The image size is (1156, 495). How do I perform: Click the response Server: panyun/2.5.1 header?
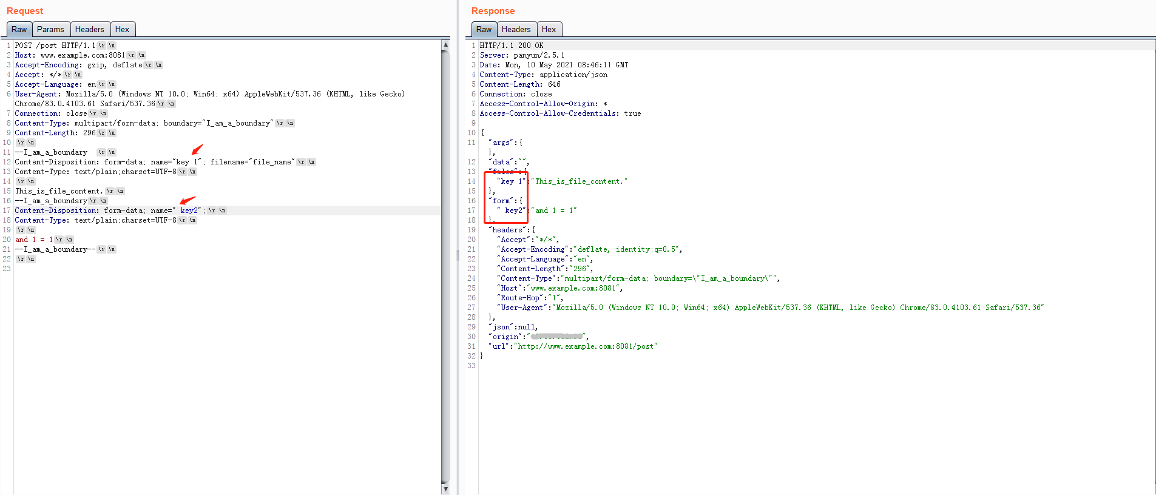pyautogui.click(x=522, y=55)
